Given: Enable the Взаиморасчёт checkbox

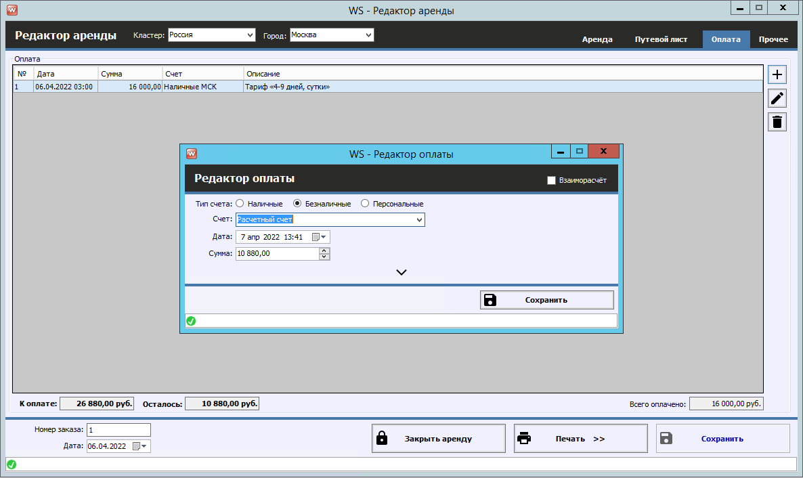Looking at the screenshot, I should 551,180.
